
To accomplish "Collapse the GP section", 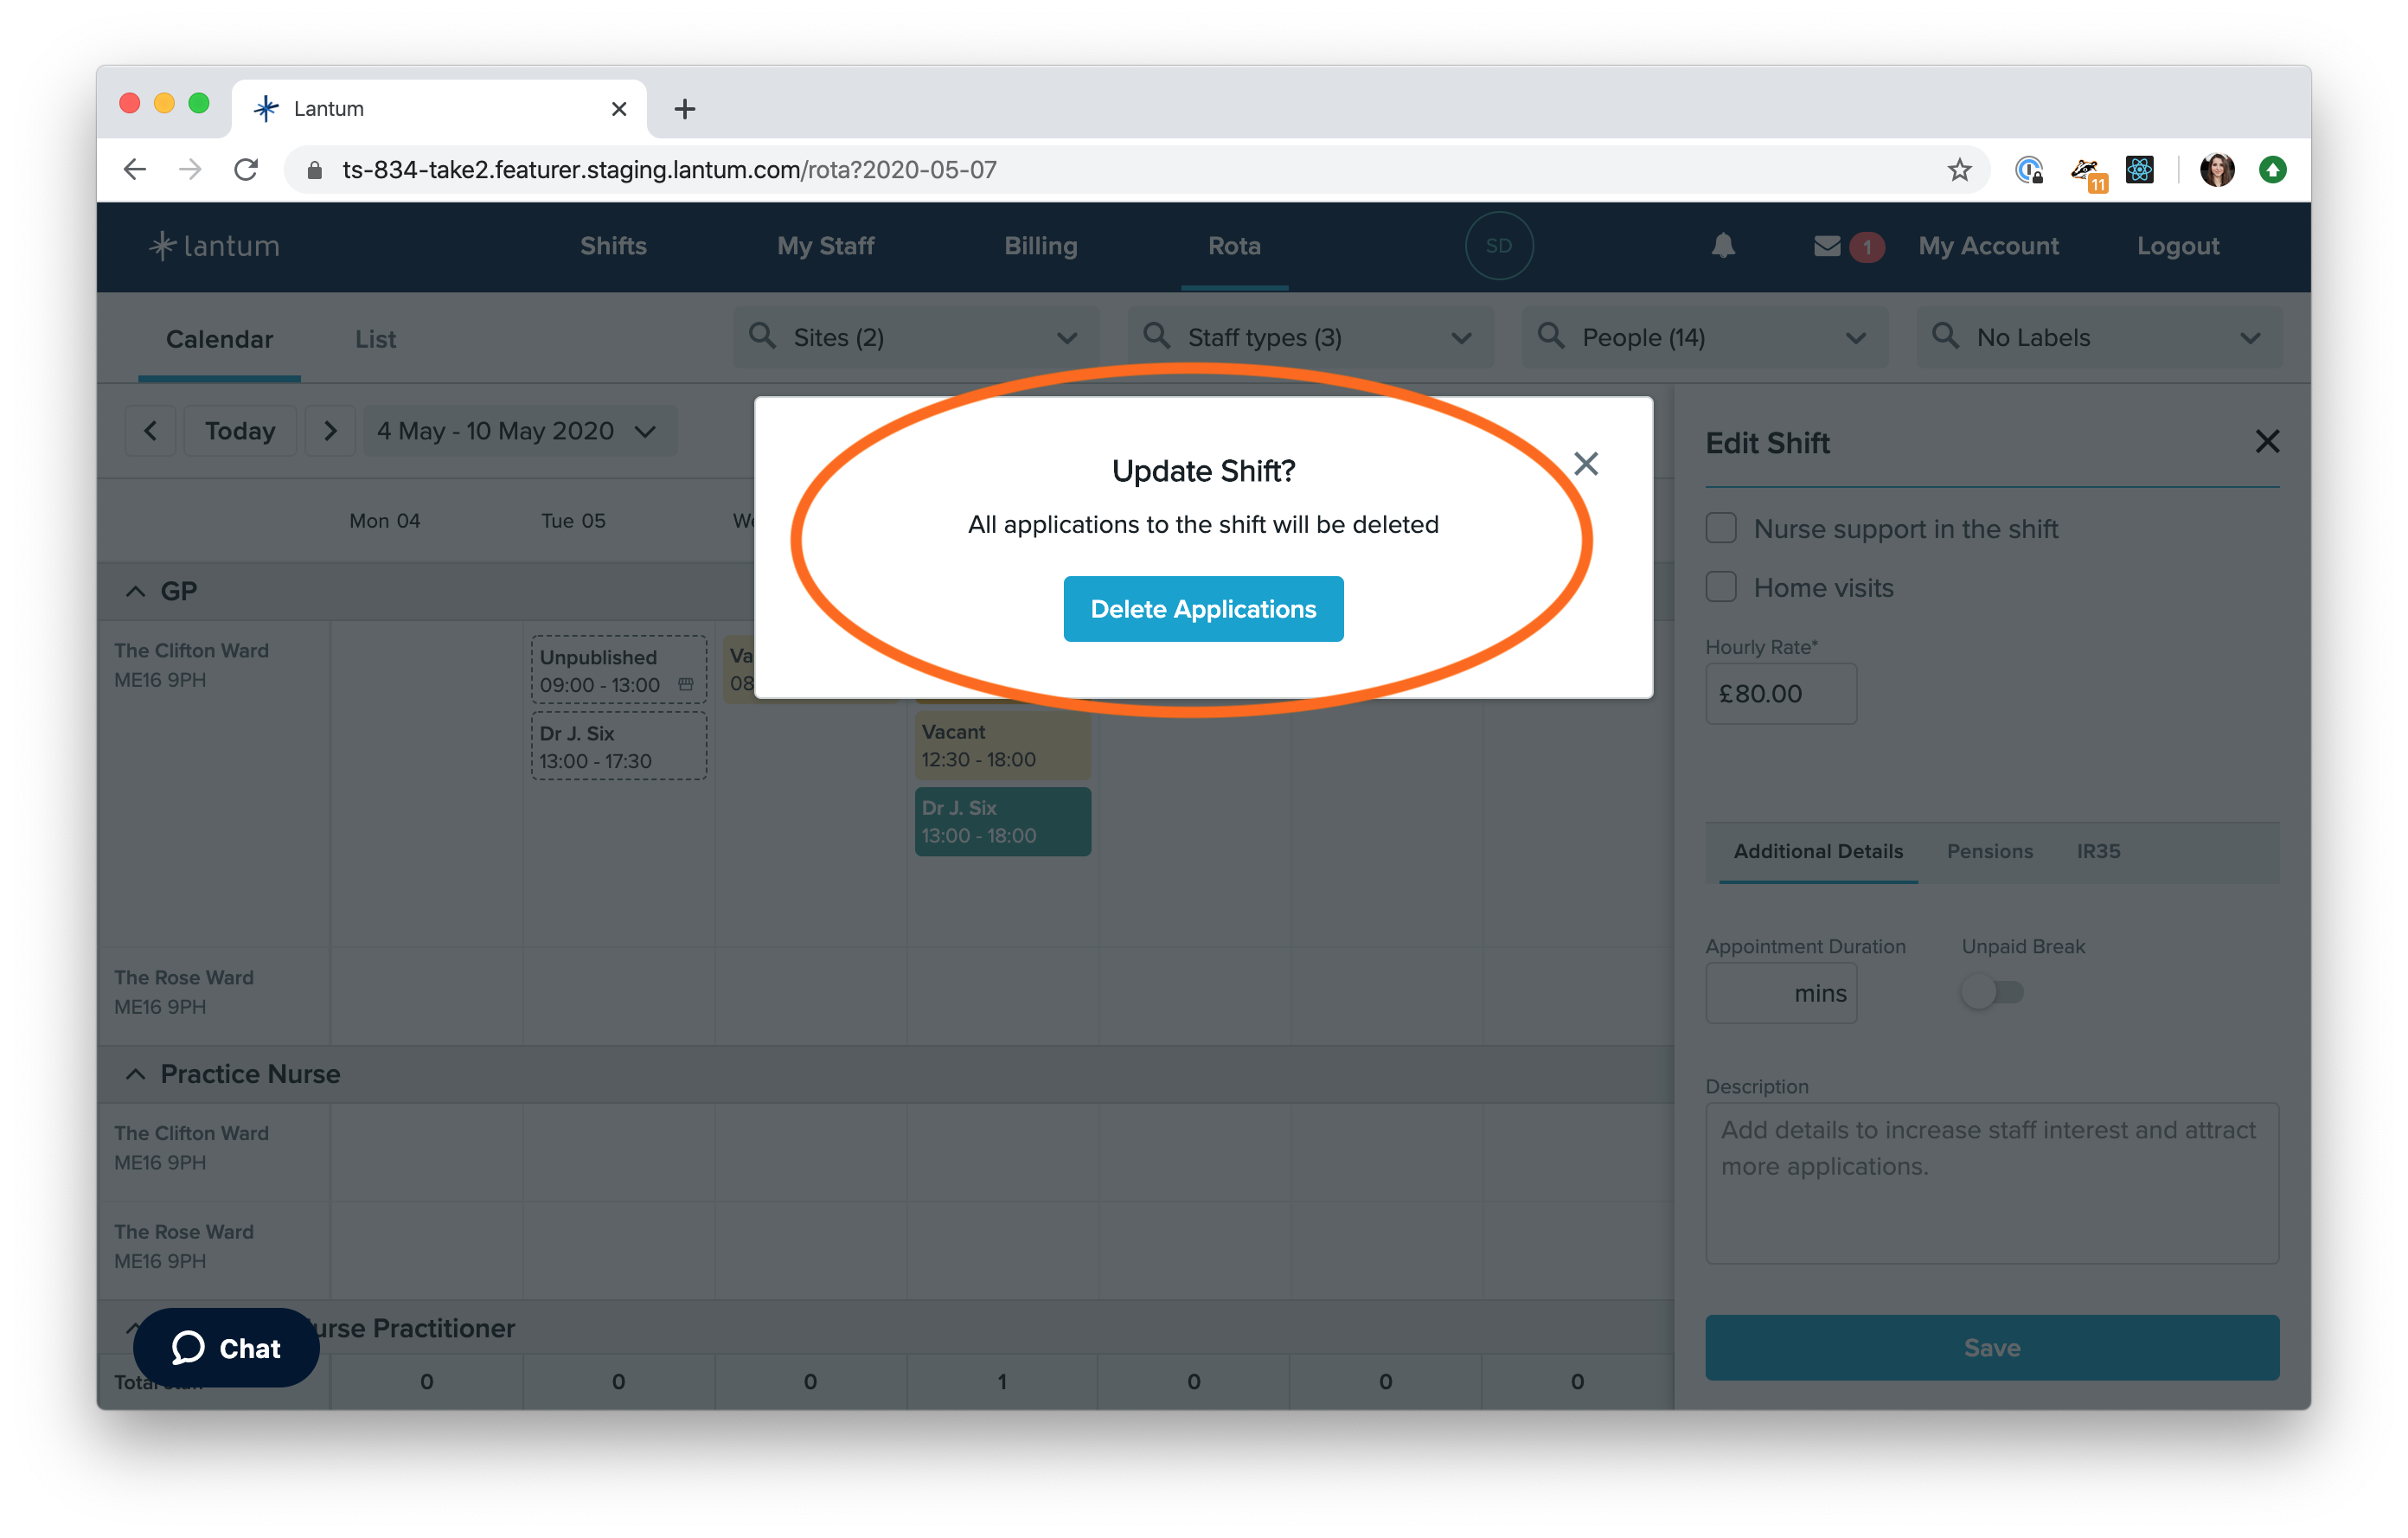I will pyautogui.click(x=136, y=591).
